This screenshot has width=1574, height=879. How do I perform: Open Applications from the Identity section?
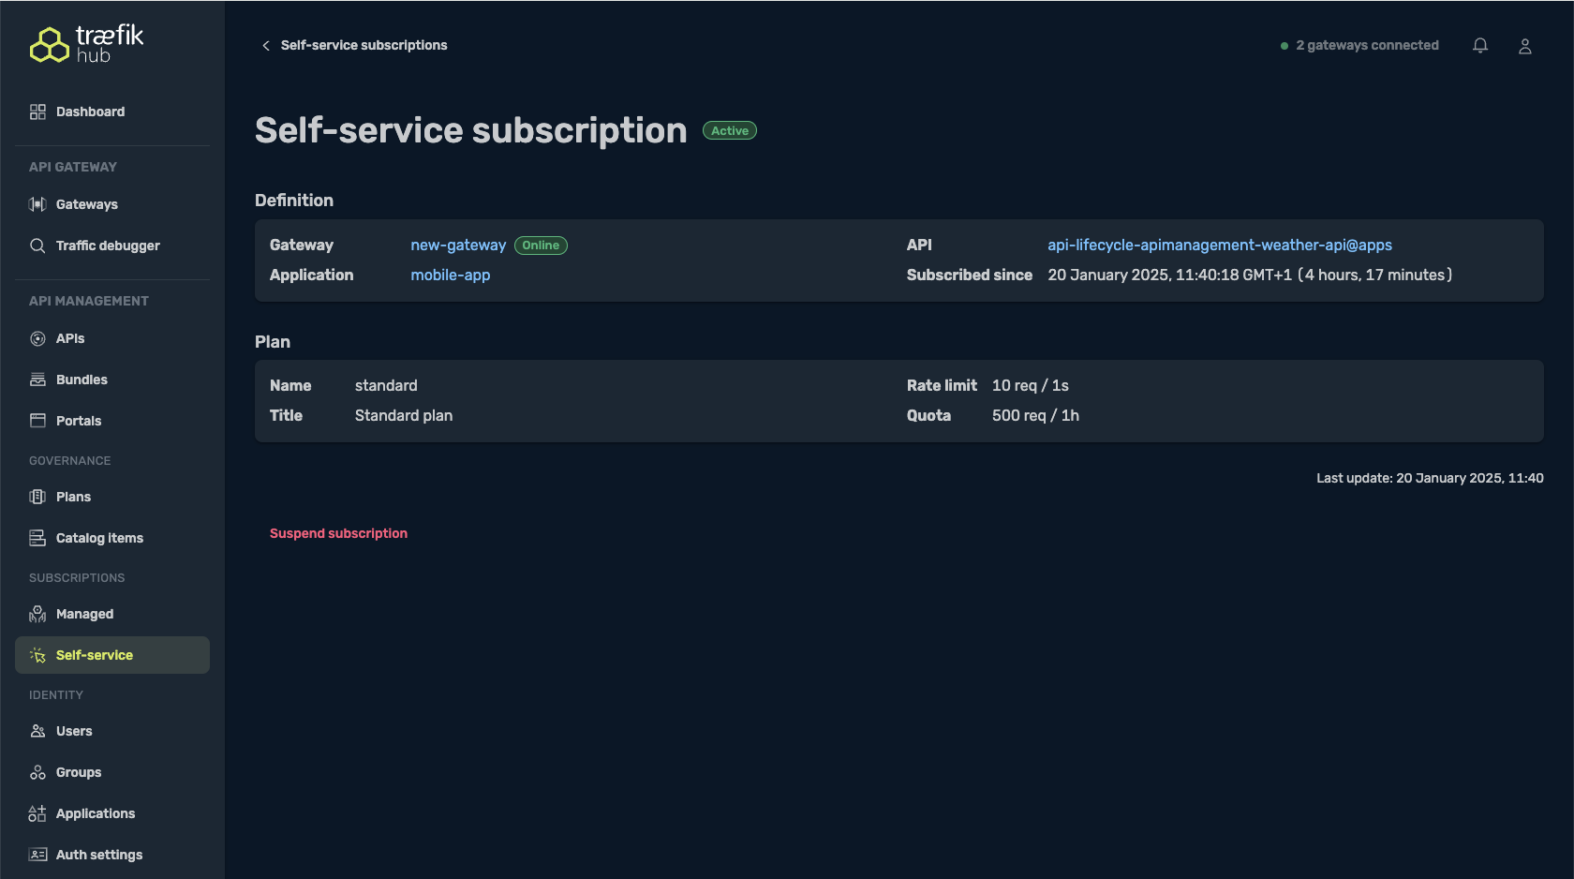click(x=96, y=813)
